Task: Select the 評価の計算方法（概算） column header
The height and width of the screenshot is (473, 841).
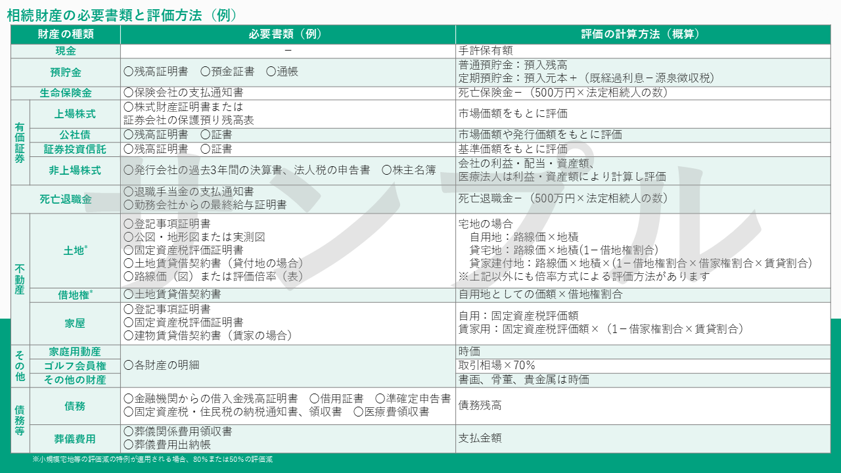Action: pyautogui.click(x=643, y=35)
